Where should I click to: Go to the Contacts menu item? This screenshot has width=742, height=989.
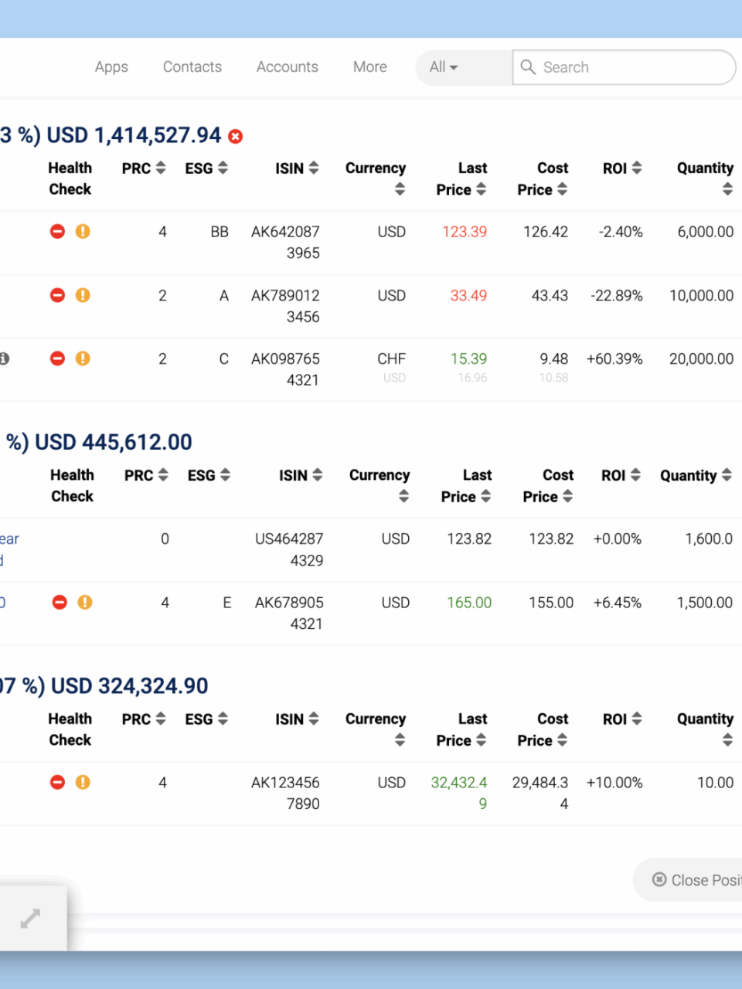(192, 67)
